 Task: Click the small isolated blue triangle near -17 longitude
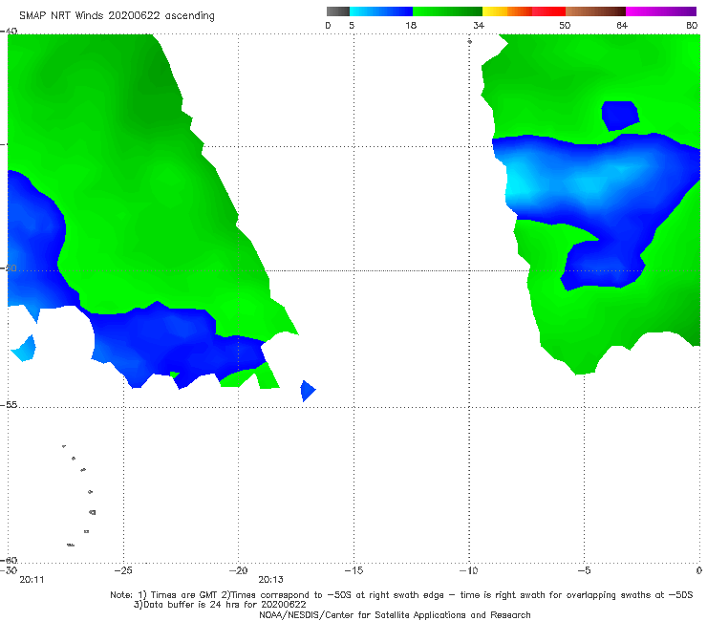[x=307, y=391]
